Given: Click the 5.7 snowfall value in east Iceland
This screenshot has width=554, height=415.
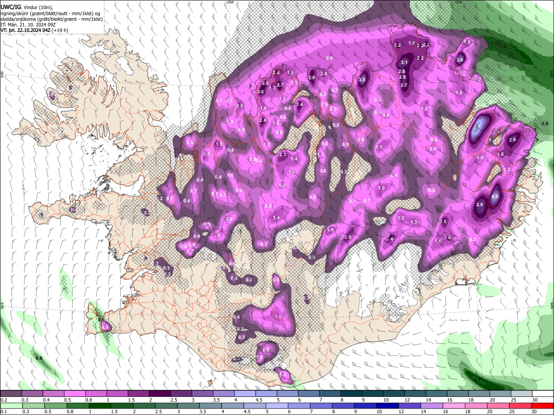Looking at the screenshot, I should coord(477,127).
